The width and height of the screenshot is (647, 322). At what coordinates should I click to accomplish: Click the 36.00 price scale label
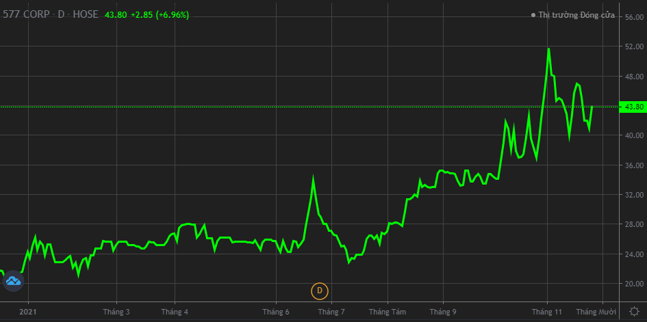pyautogui.click(x=634, y=165)
